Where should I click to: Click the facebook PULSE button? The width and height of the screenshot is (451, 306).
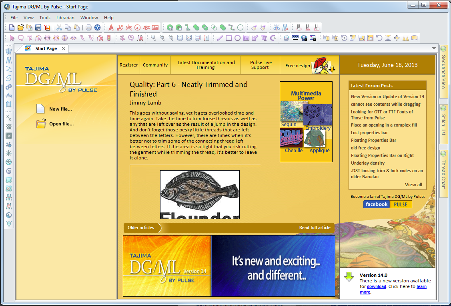tap(387, 204)
